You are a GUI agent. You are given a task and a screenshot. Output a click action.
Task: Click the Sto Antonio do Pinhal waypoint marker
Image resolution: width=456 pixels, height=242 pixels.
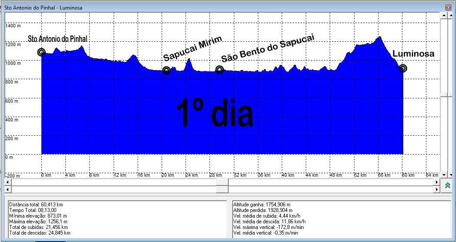click(x=41, y=52)
